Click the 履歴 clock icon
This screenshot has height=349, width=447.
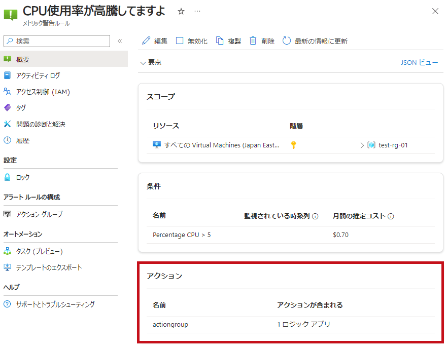click(x=8, y=140)
